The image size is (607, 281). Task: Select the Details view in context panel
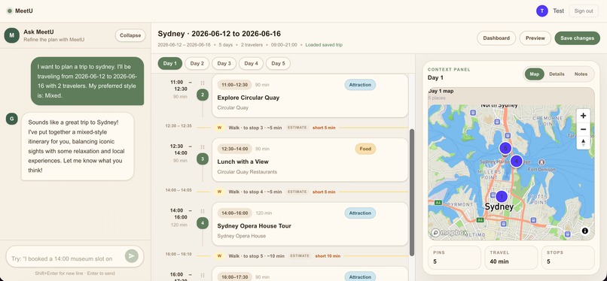[557, 74]
